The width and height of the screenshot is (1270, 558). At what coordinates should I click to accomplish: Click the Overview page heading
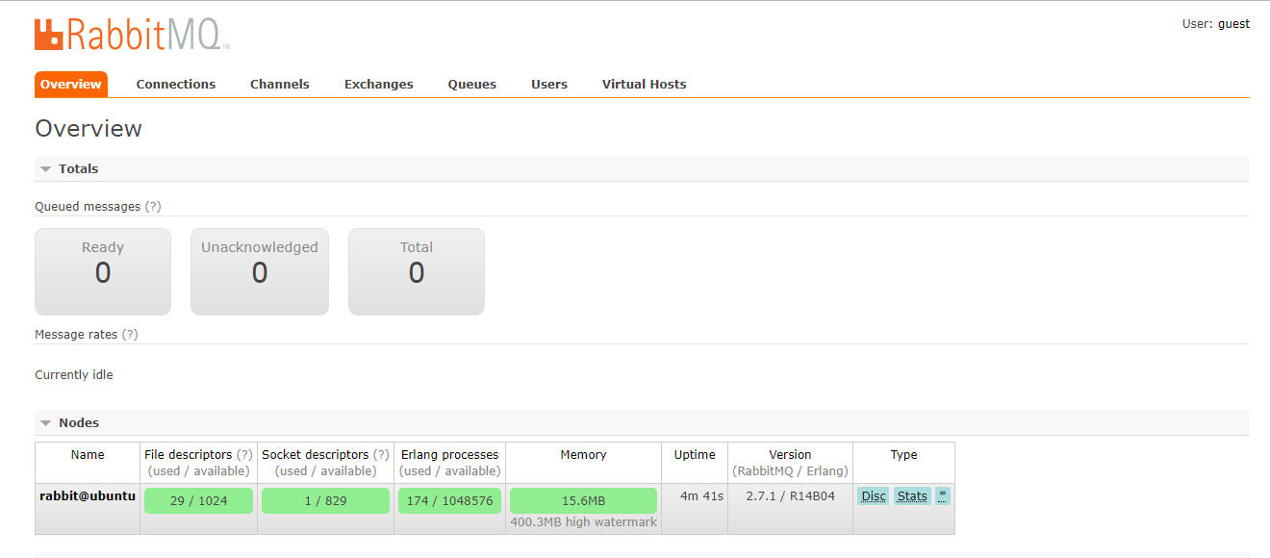tap(89, 129)
